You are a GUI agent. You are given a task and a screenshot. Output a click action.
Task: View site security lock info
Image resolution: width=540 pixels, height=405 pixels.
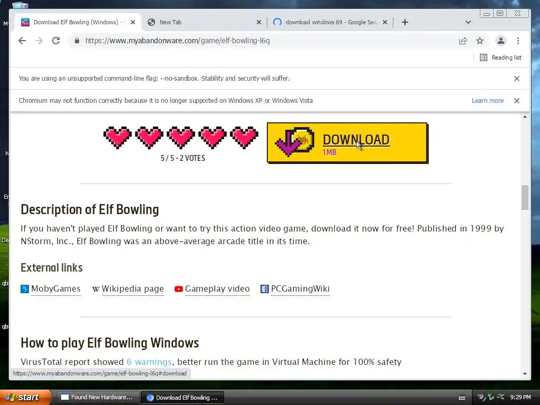coord(77,41)
